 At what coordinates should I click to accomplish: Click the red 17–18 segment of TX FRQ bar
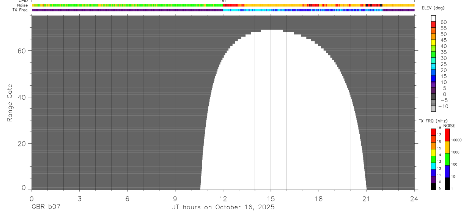click(x=433, y=132)
